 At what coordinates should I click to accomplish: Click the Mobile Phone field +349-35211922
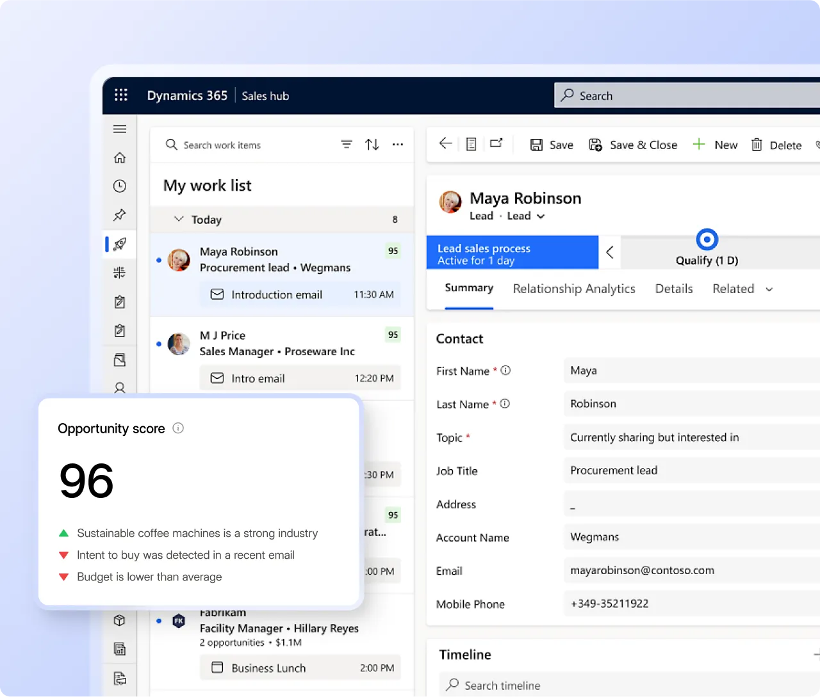[x=692, y=604]
